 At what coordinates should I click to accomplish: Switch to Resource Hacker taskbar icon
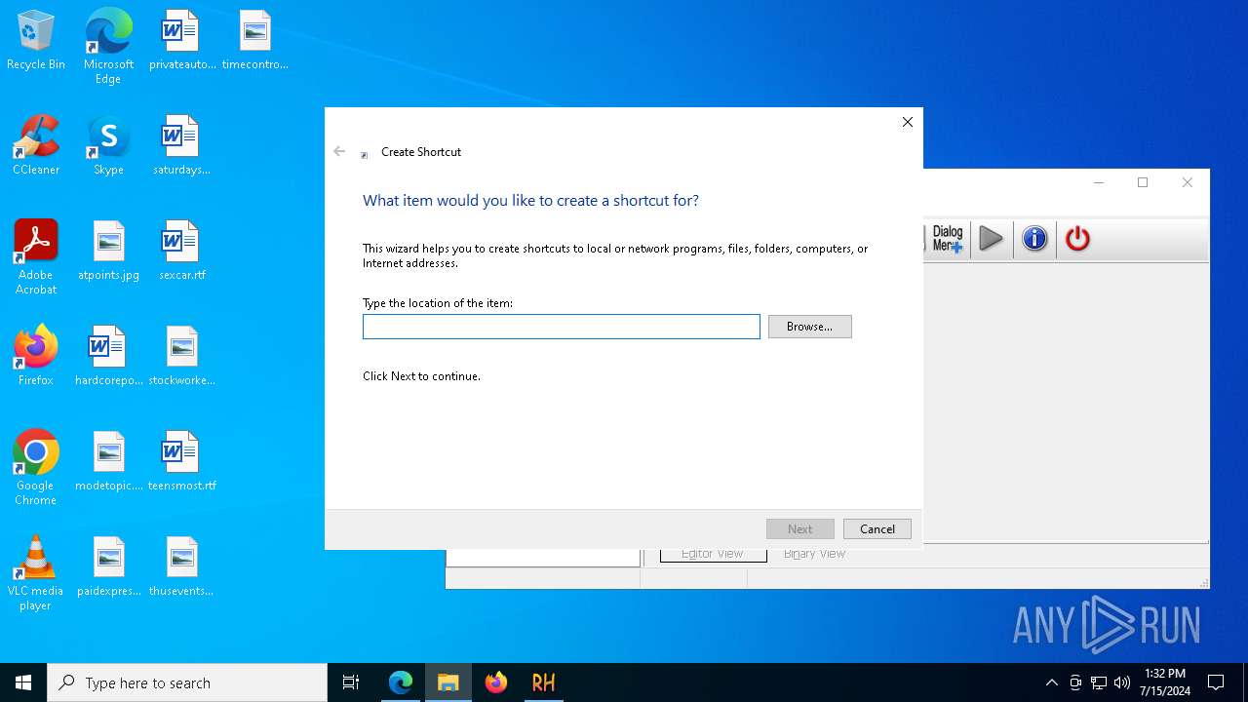(543, 682)
